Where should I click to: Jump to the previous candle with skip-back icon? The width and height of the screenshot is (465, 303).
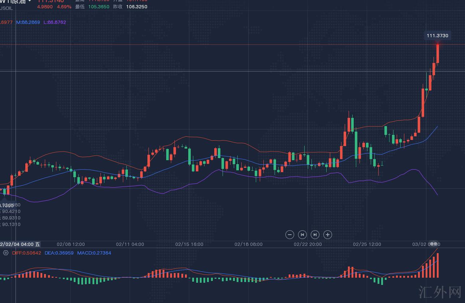(302, 235)
